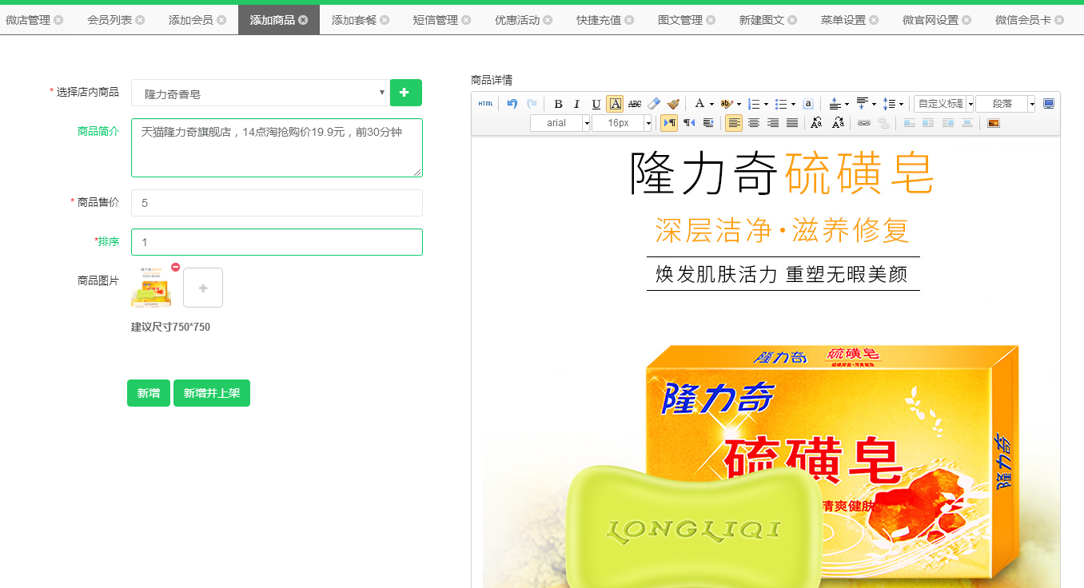
Task: Set image default float icon
Action: (x=909, y=123)
